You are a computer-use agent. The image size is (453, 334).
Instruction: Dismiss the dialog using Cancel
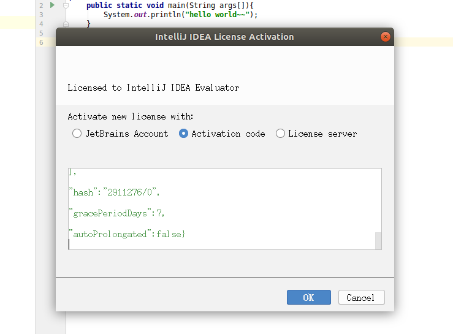[x=362, y=297]
